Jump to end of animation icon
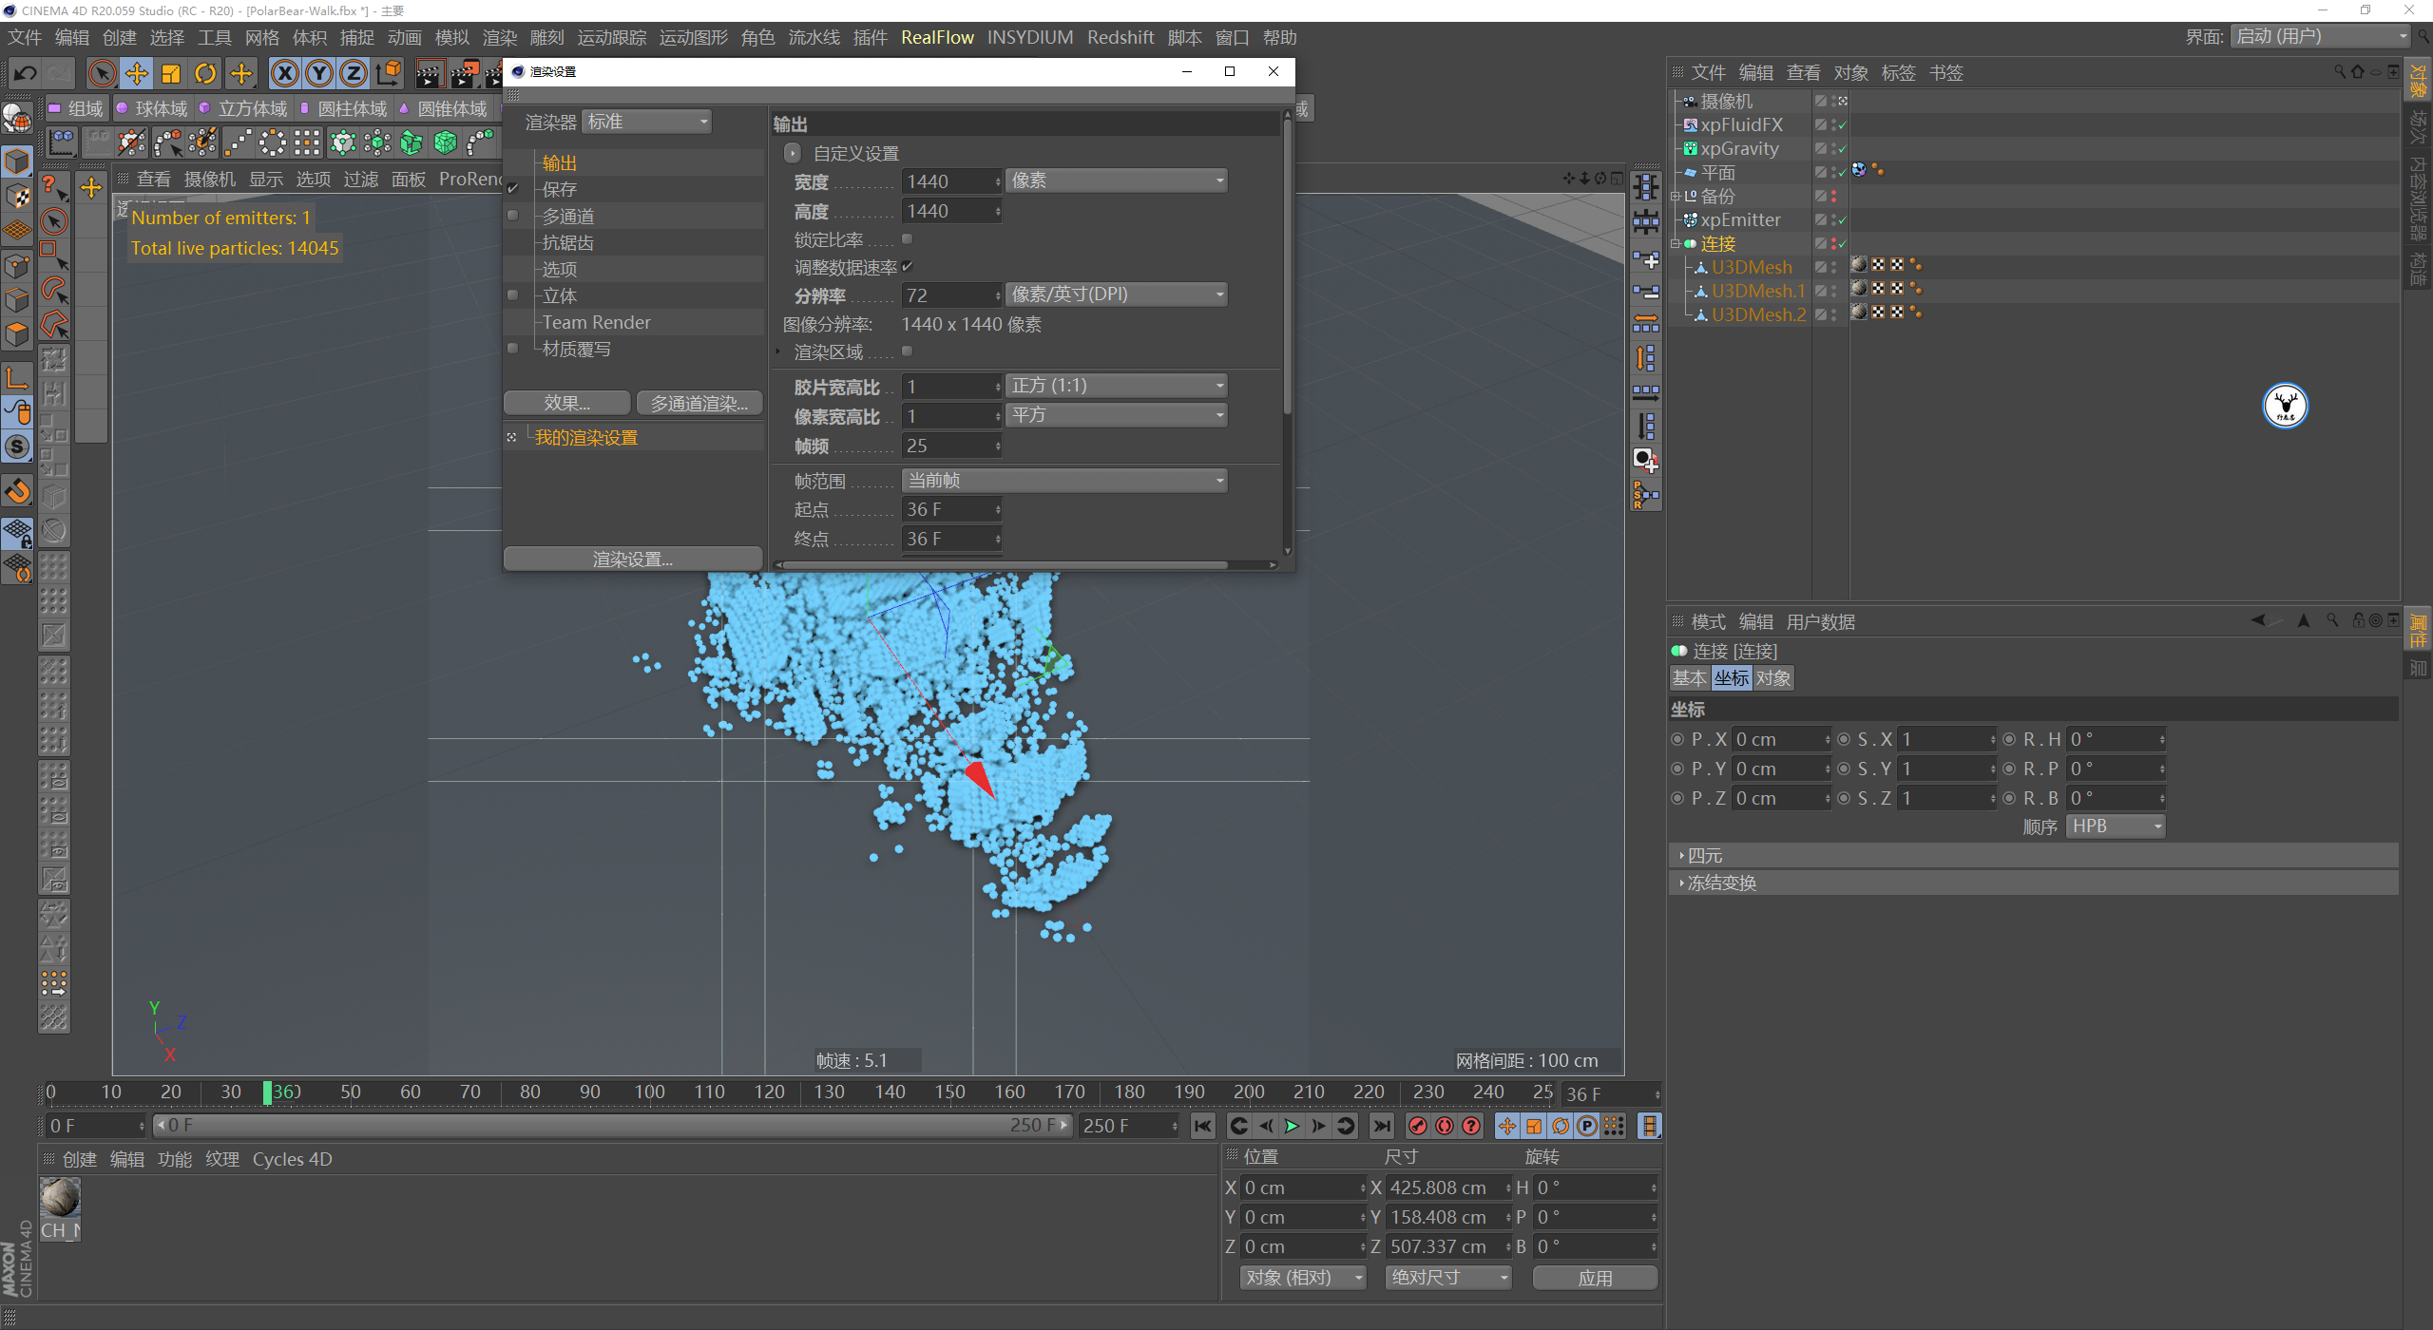 (1382, 1126)
